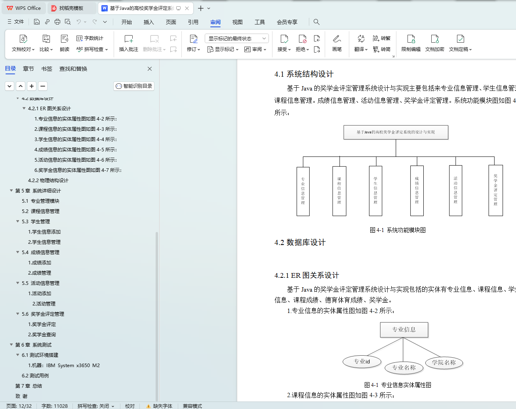Open 字数统计 word count
Image resolution: width=516 pixels, height=409 pixels.
point(90,38)
